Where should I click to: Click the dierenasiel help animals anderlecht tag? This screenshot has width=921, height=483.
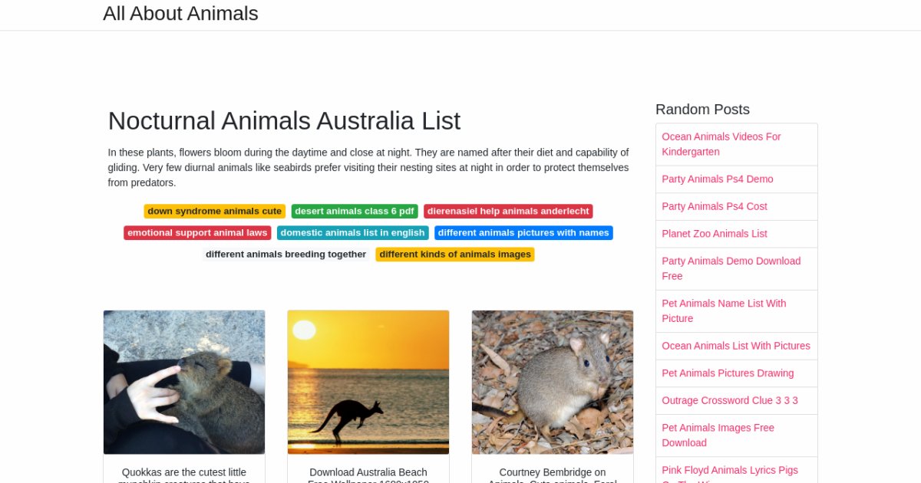coord(508,212)
